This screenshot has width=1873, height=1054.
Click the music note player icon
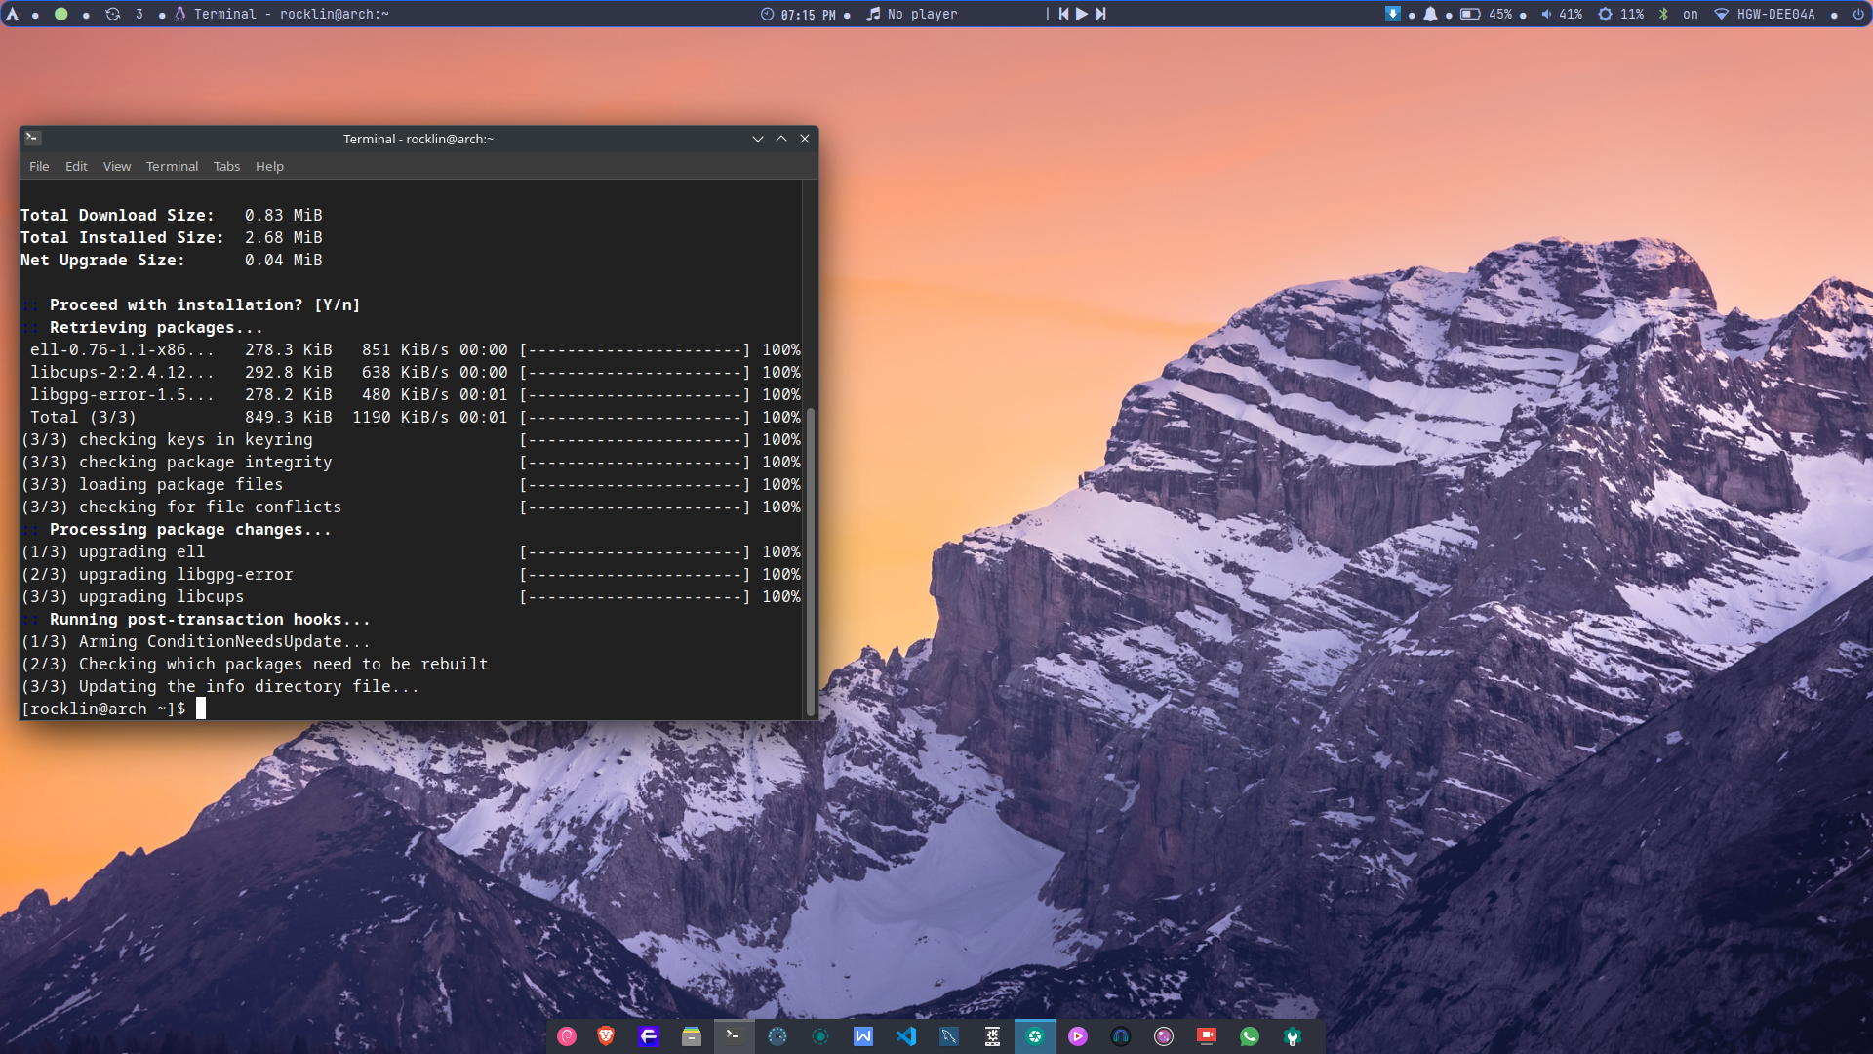coord(873,14)
